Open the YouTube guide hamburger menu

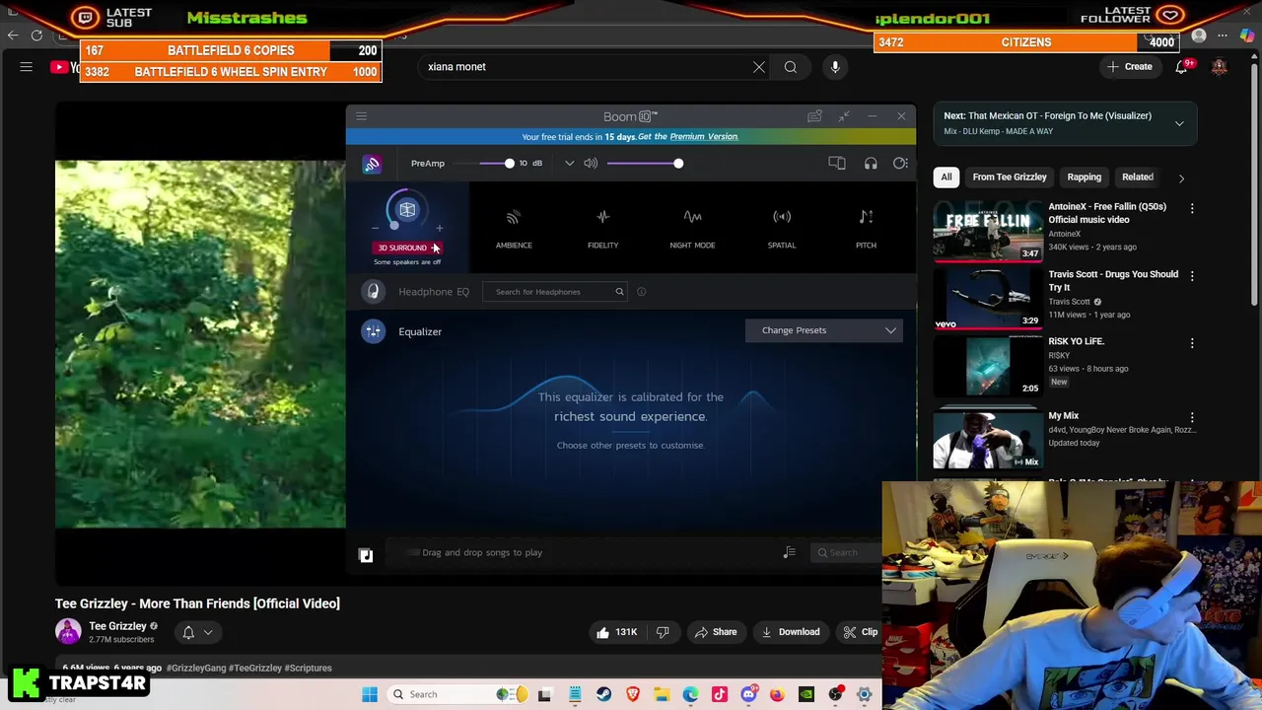27,67
